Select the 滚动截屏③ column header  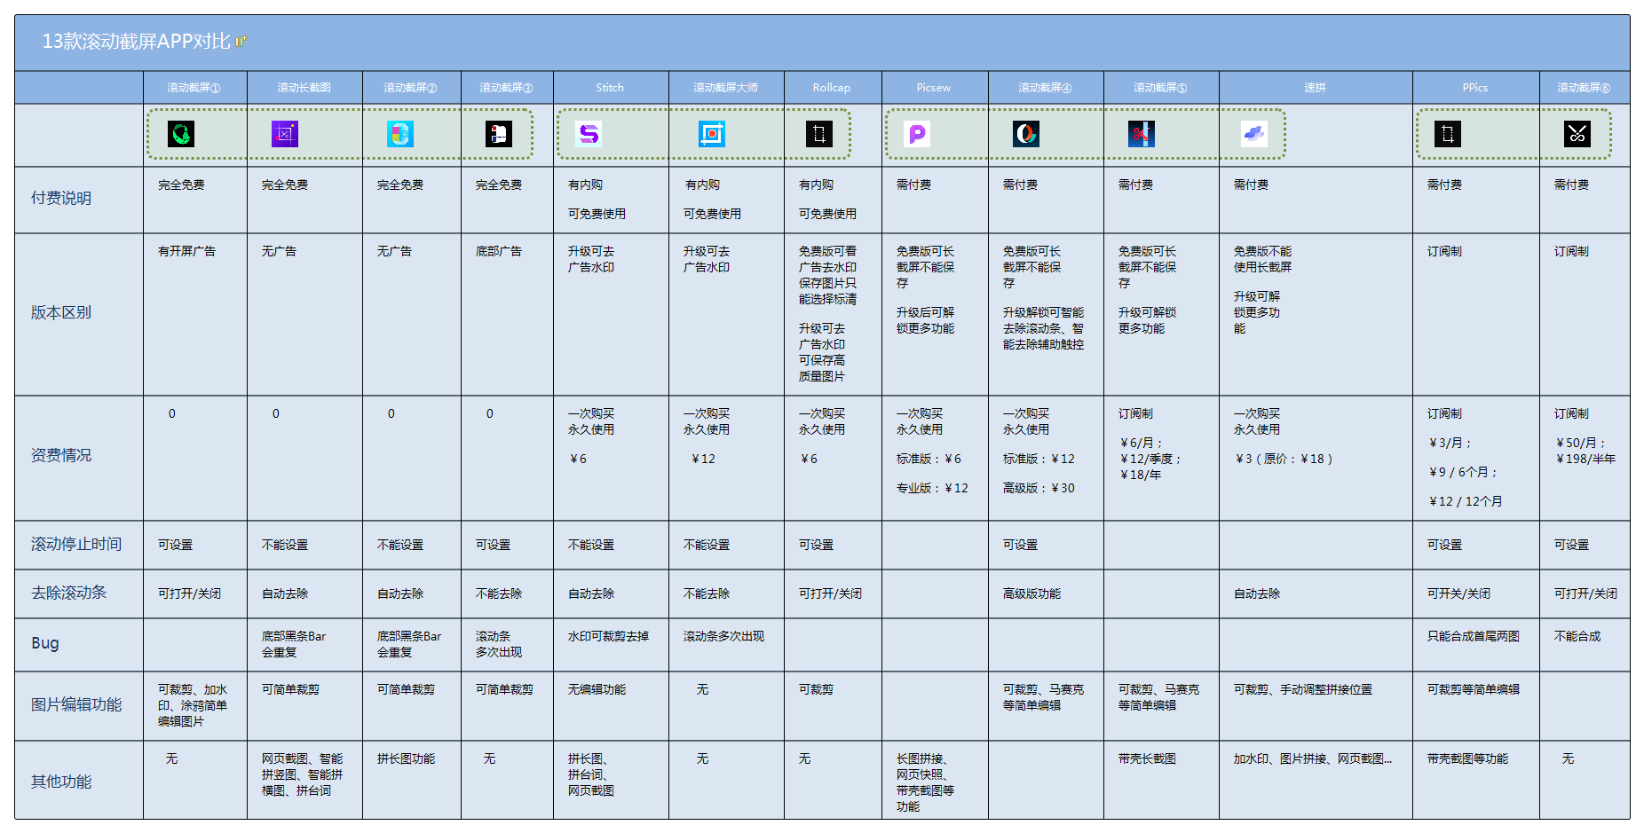click(x=507, y=88)
